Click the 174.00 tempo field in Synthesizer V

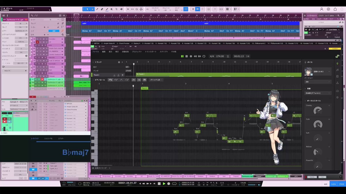pyautogui.click(x=220, y=56)
